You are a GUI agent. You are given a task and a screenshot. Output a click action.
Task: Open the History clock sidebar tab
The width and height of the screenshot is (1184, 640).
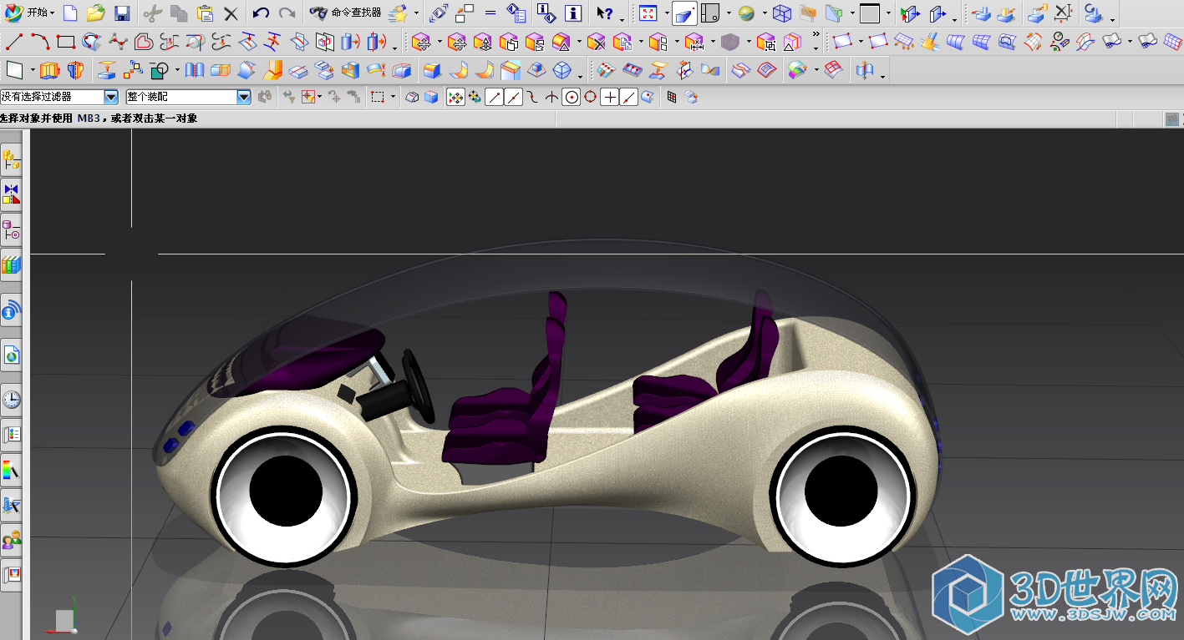click(x=11, y=400)
